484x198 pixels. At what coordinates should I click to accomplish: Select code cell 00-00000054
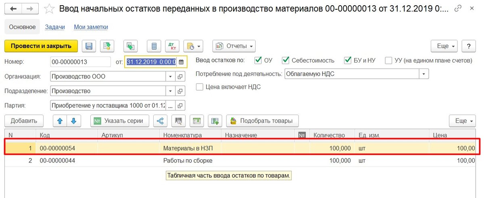click(67, 148)
